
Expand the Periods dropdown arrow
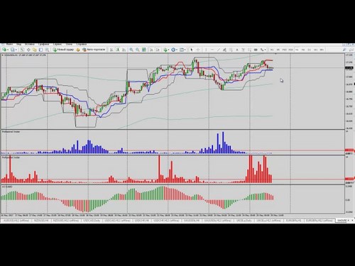[177, 50]
